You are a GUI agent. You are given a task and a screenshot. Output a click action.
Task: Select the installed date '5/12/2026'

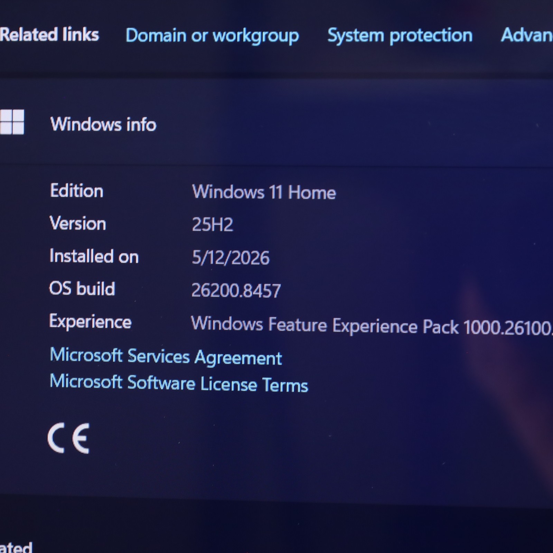click(x=231, y=257)
